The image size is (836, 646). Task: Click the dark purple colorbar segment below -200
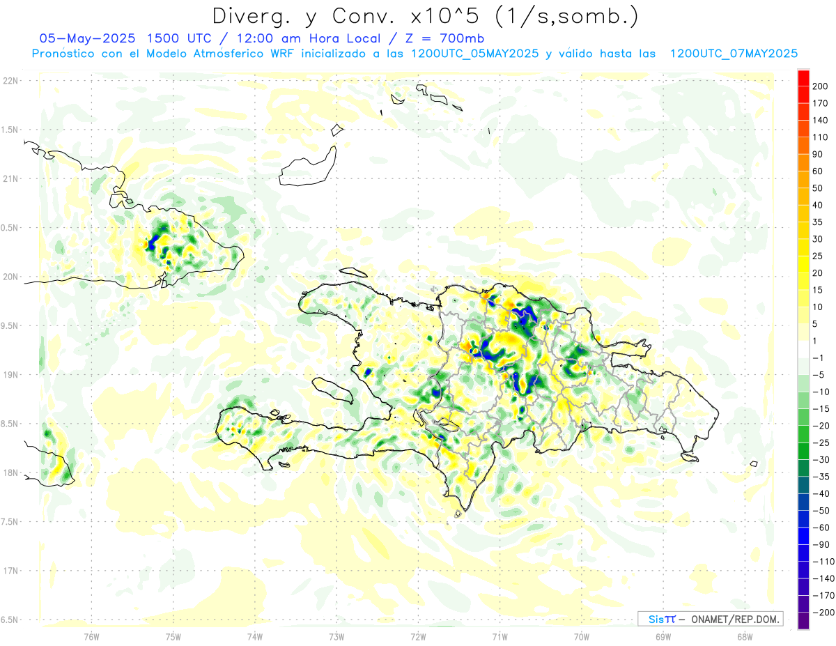(803, 621)
